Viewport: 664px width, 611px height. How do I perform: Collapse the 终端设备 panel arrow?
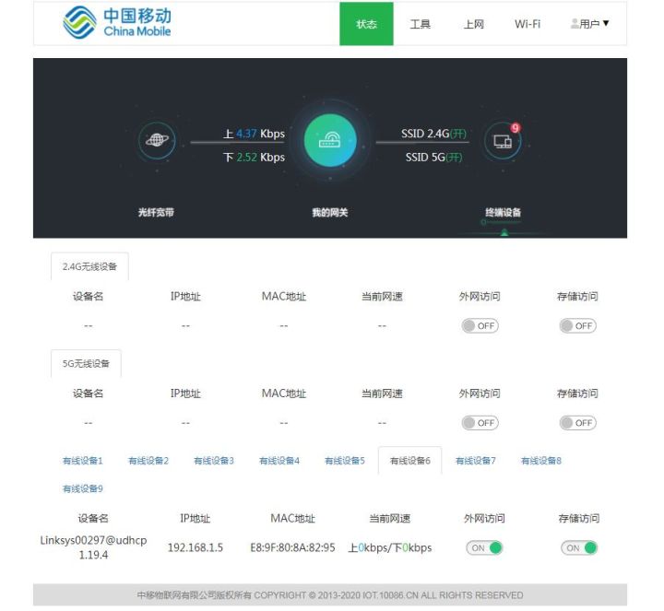[504, 233]
